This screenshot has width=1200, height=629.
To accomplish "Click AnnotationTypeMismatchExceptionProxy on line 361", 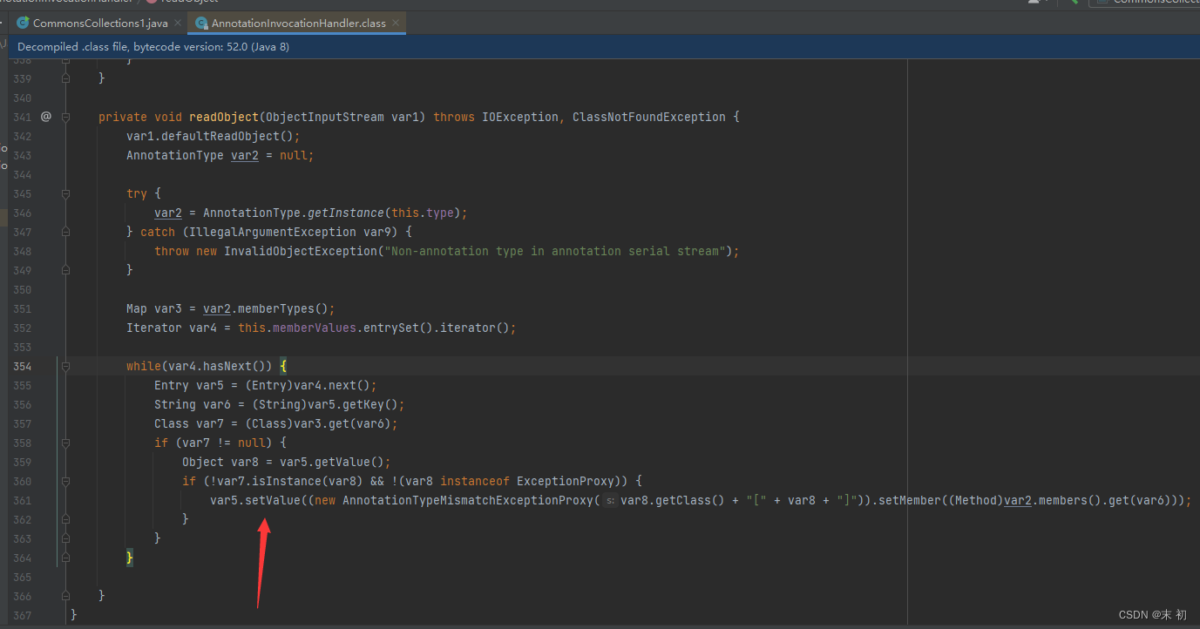I will pyautogui.click(x=468, y=500).
